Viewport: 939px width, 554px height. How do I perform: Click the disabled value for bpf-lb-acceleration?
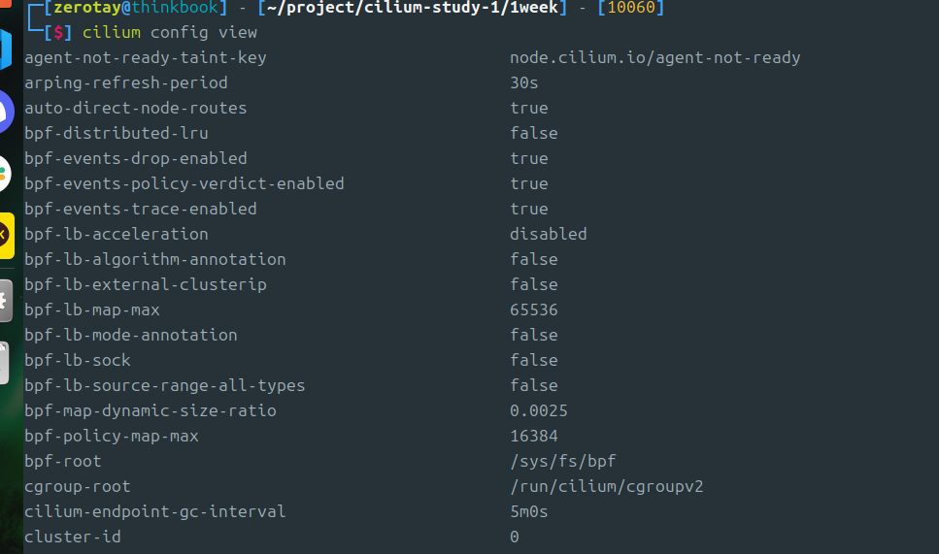click(x=548, y=234)
